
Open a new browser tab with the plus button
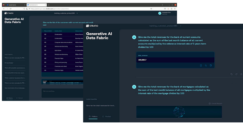[49, 5]
